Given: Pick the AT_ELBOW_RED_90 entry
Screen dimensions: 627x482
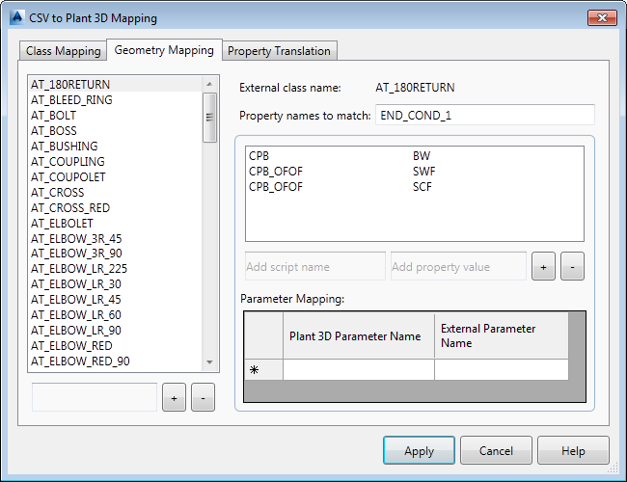Looking at the screenshot, I should tap(116, 361).
